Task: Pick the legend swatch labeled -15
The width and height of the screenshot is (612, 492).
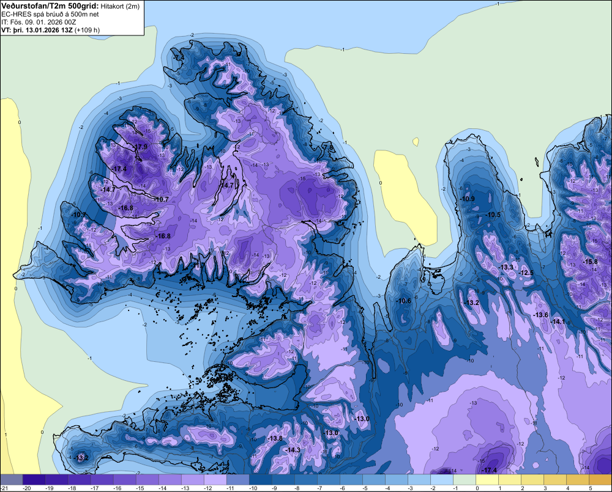Action: click(x=147, y=479)
